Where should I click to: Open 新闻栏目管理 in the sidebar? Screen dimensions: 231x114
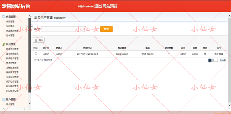pyautogui.click(x=12, y=58)
